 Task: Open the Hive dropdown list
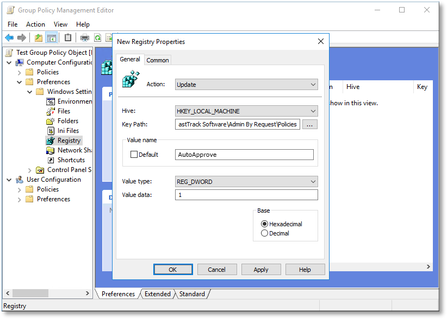(246, 111)
